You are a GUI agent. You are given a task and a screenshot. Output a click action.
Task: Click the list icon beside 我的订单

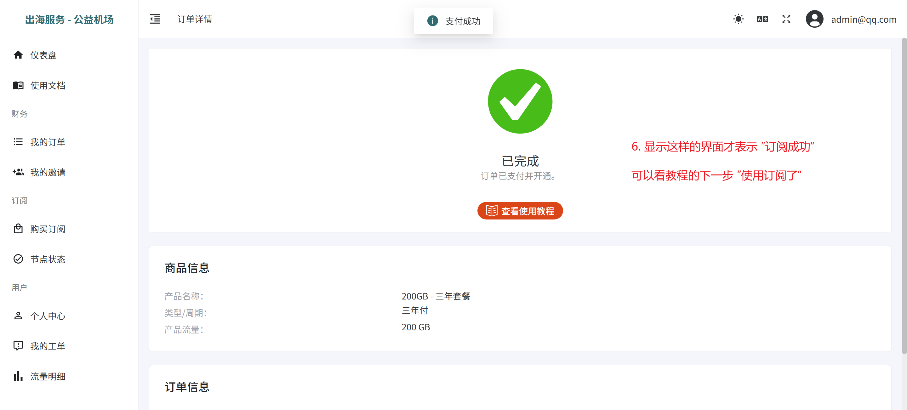coord(18,142)
